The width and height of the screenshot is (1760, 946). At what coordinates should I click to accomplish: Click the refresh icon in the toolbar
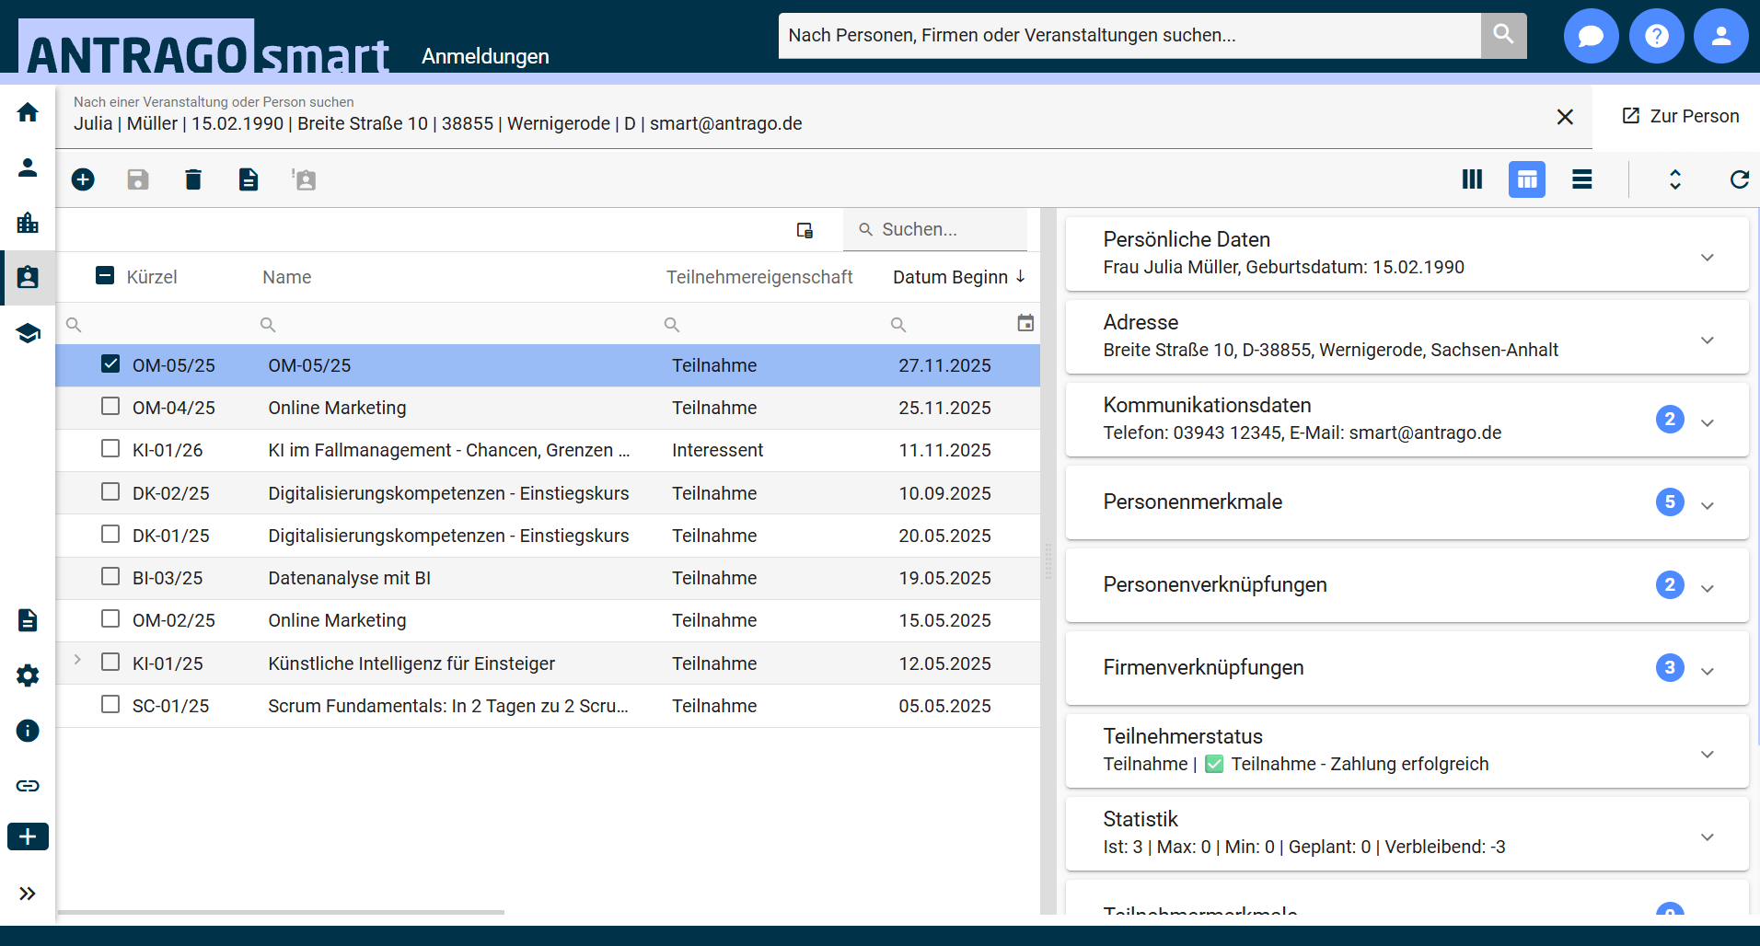[1739, 179]
